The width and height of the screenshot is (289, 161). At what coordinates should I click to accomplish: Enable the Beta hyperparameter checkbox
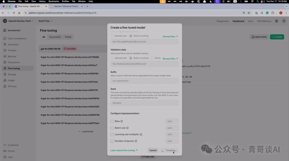[x=112, y=121]
